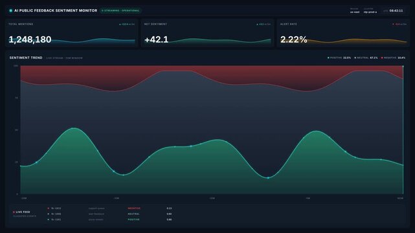Viewport: 415px width, 233px height.
Task: Click the score value in the Neutral row
Action: [169, 214]
